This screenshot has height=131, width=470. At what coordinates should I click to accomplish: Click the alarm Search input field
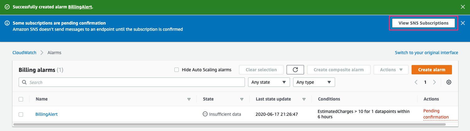click(132, 82)
